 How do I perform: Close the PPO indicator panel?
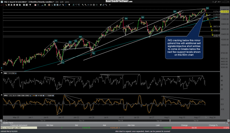point(1,95)
